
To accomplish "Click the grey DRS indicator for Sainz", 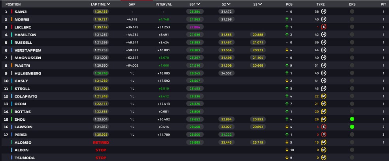I will click(x=352, y=11).
